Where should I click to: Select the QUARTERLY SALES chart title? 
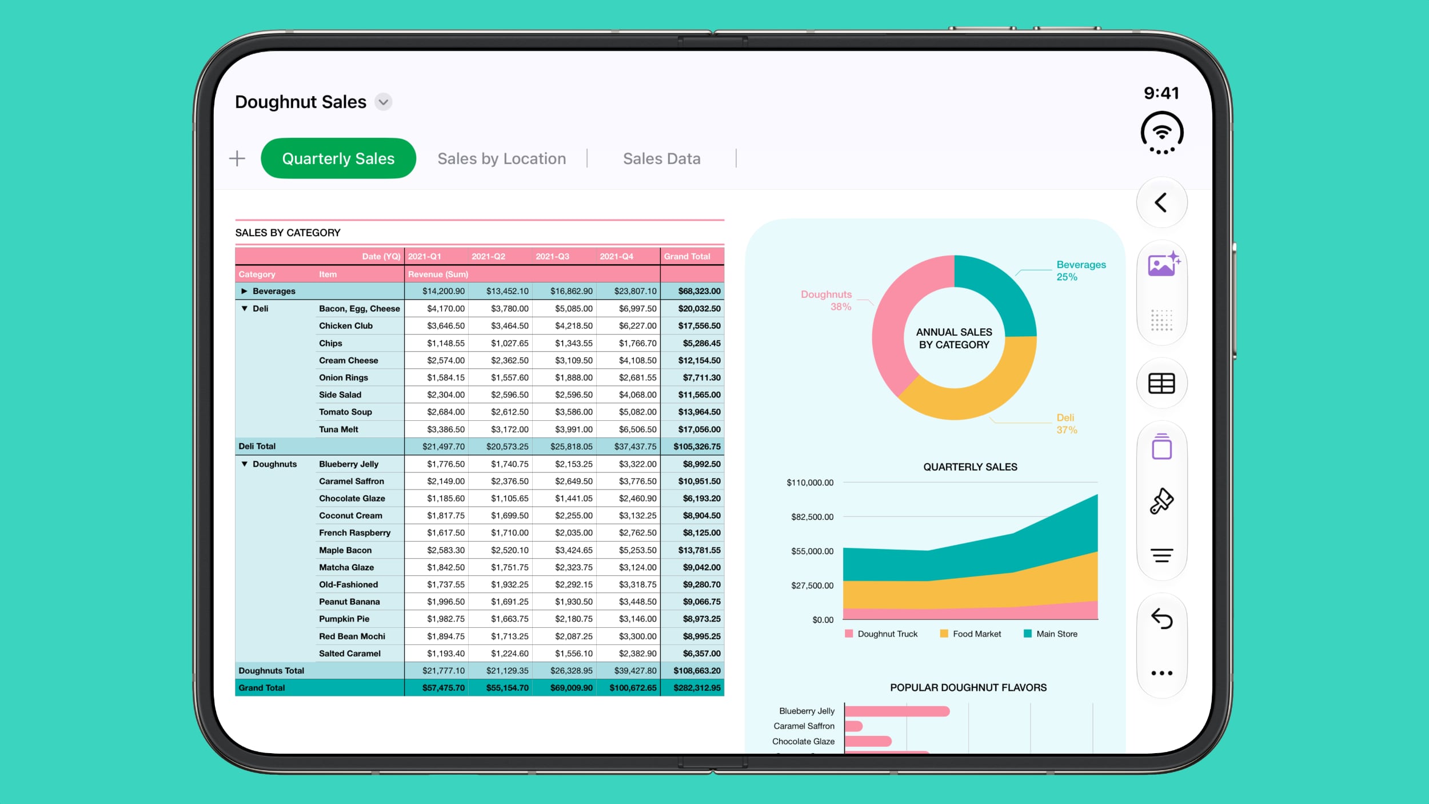pos(970,467)
